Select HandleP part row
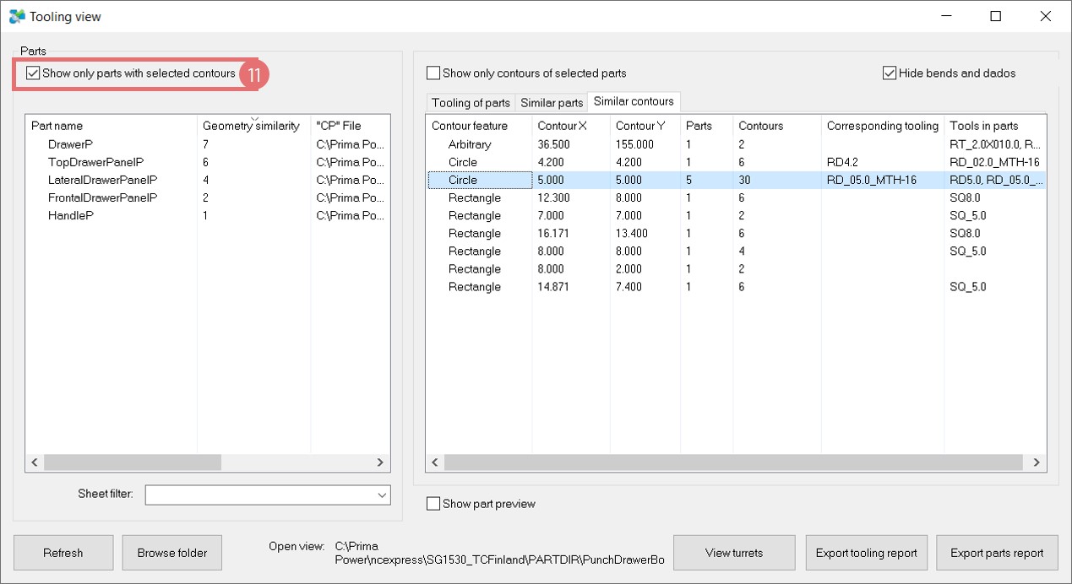Screen dimensions: 1072x584 (71, 215)
